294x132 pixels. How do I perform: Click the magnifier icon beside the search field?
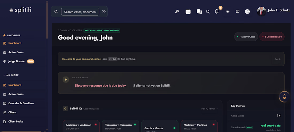[56, 12]
